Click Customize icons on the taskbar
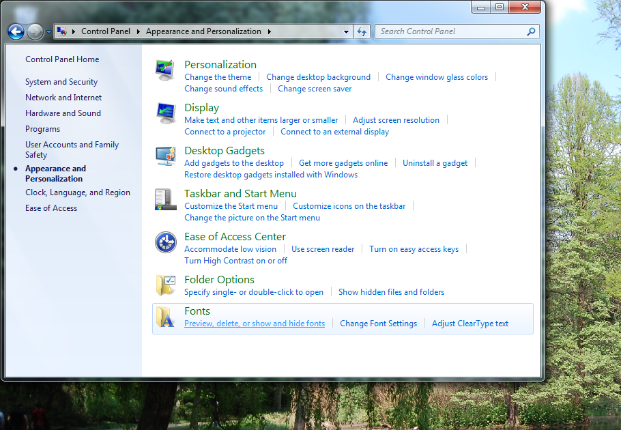This screenshot has height=430, width=621. click(349, 206)
